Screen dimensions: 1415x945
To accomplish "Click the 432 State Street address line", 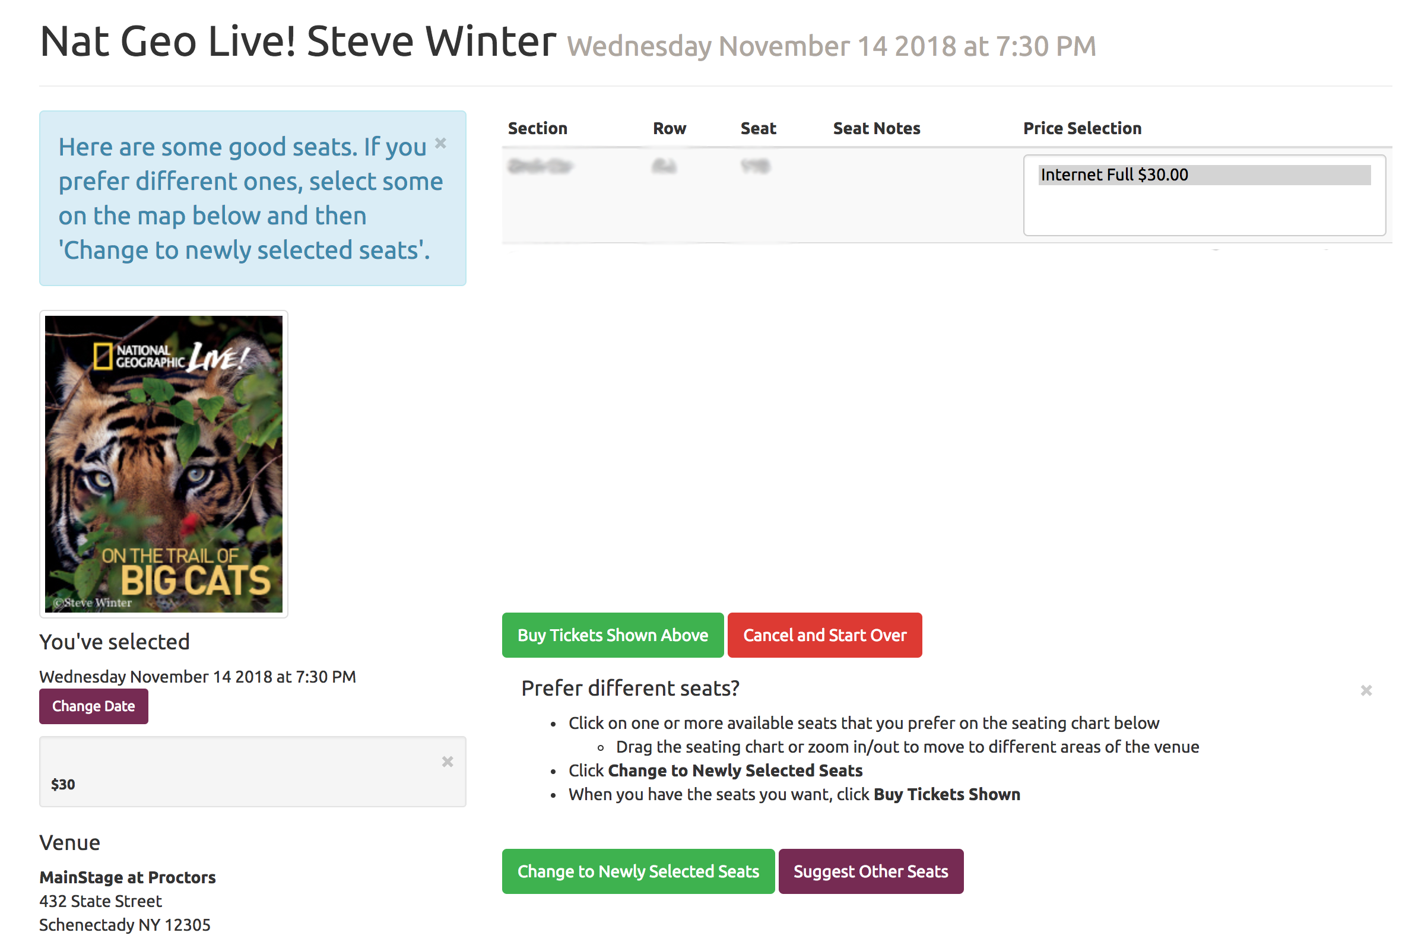I will click(x=100, y=901).
